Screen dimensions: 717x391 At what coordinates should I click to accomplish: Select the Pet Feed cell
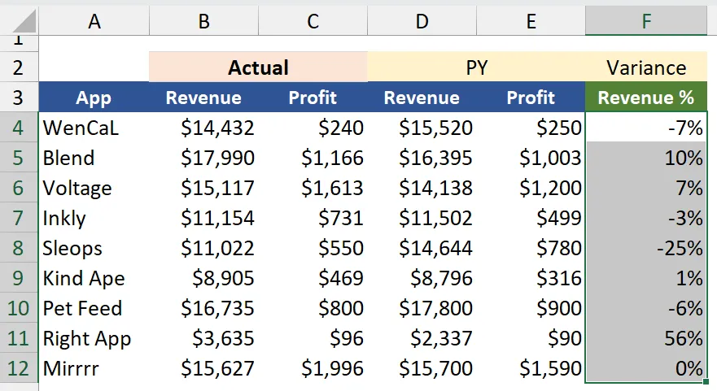pyautogui.click(x=94, y=308)
